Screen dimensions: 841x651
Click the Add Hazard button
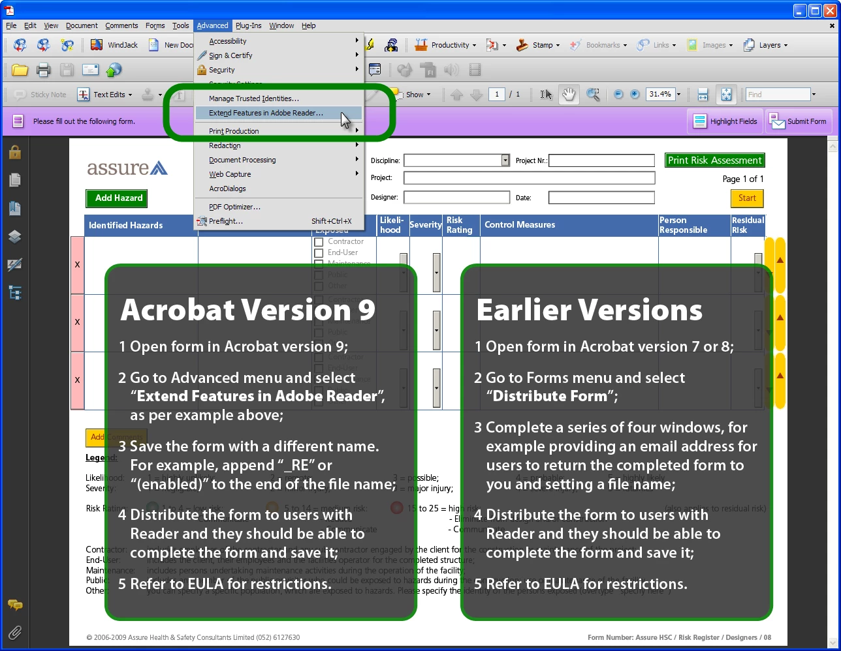pos(117,198)
